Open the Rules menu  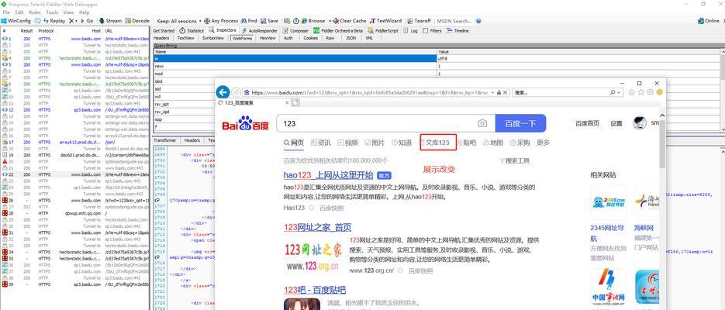35,12
